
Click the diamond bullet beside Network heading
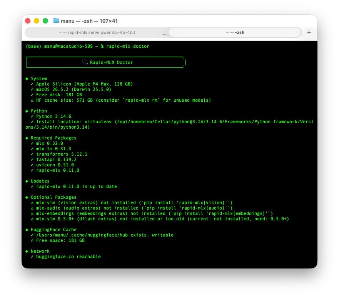click(x=27, y=251)
